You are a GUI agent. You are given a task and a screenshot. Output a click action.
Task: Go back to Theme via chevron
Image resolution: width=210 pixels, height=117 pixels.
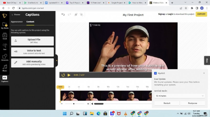point(12,15)
